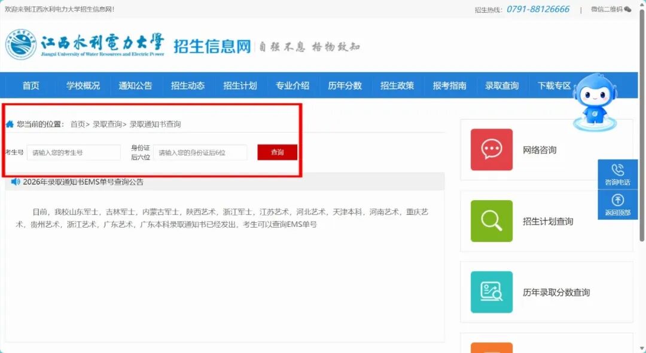Open 报考指南 menu item

[x=449, y=85]
